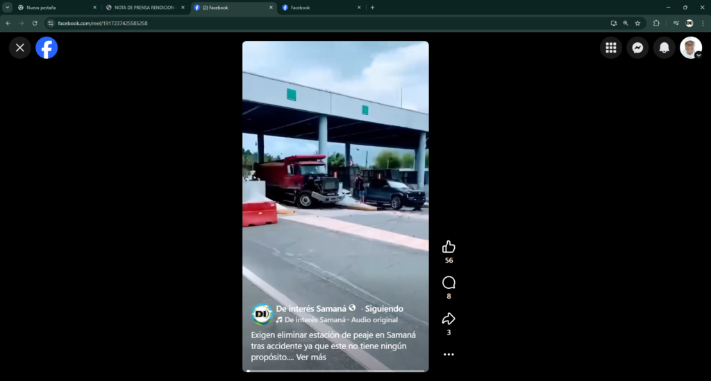Open the reel's three-dot options menu

click(449, 354)
